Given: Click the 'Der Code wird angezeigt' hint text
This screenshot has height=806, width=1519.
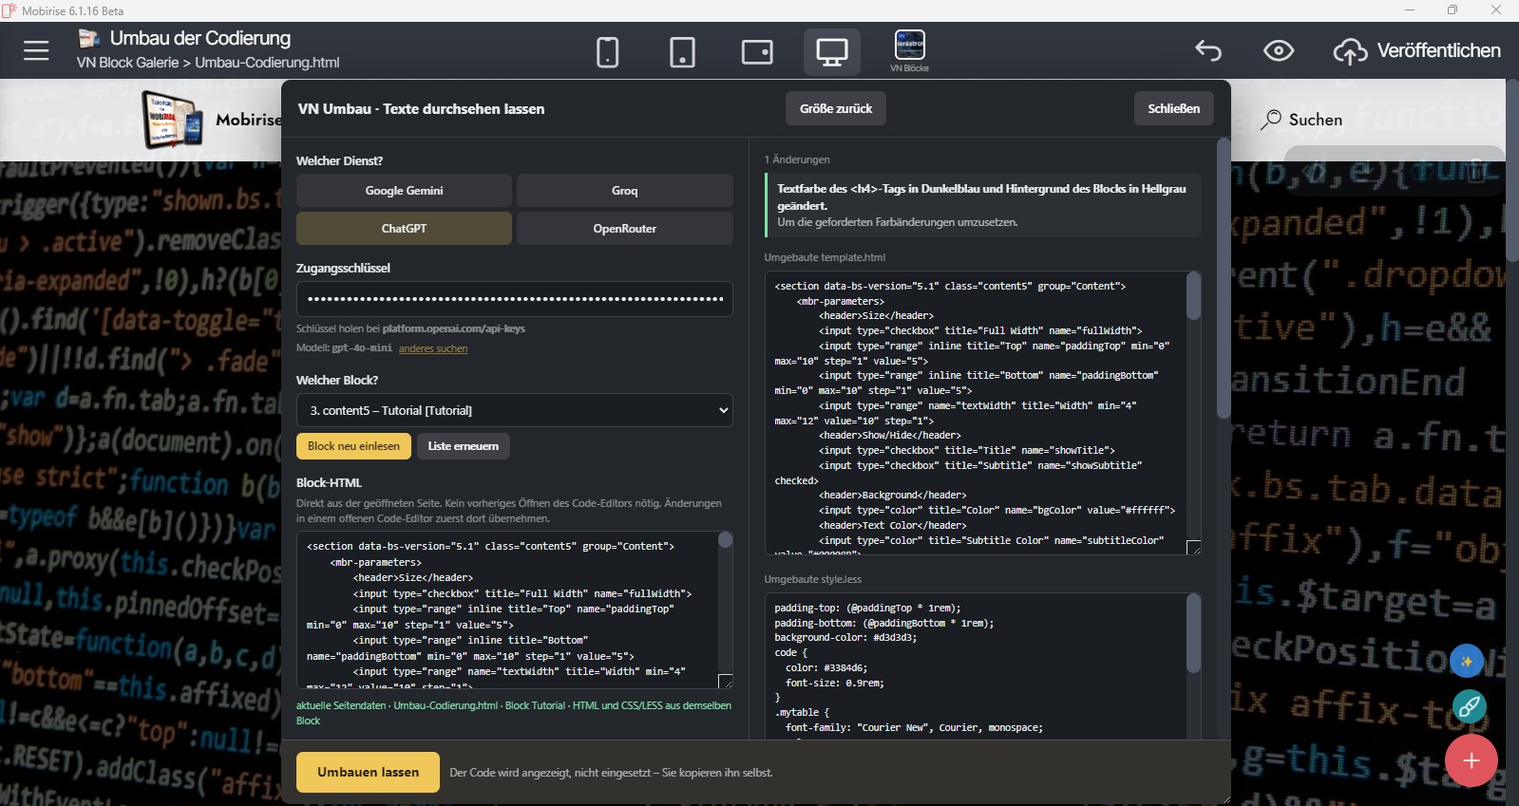Looking at the screenshot, I should (x=611, y=773).
